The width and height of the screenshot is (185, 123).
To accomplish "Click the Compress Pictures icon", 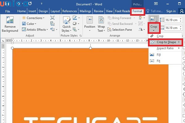I will [x=52, y=18].
